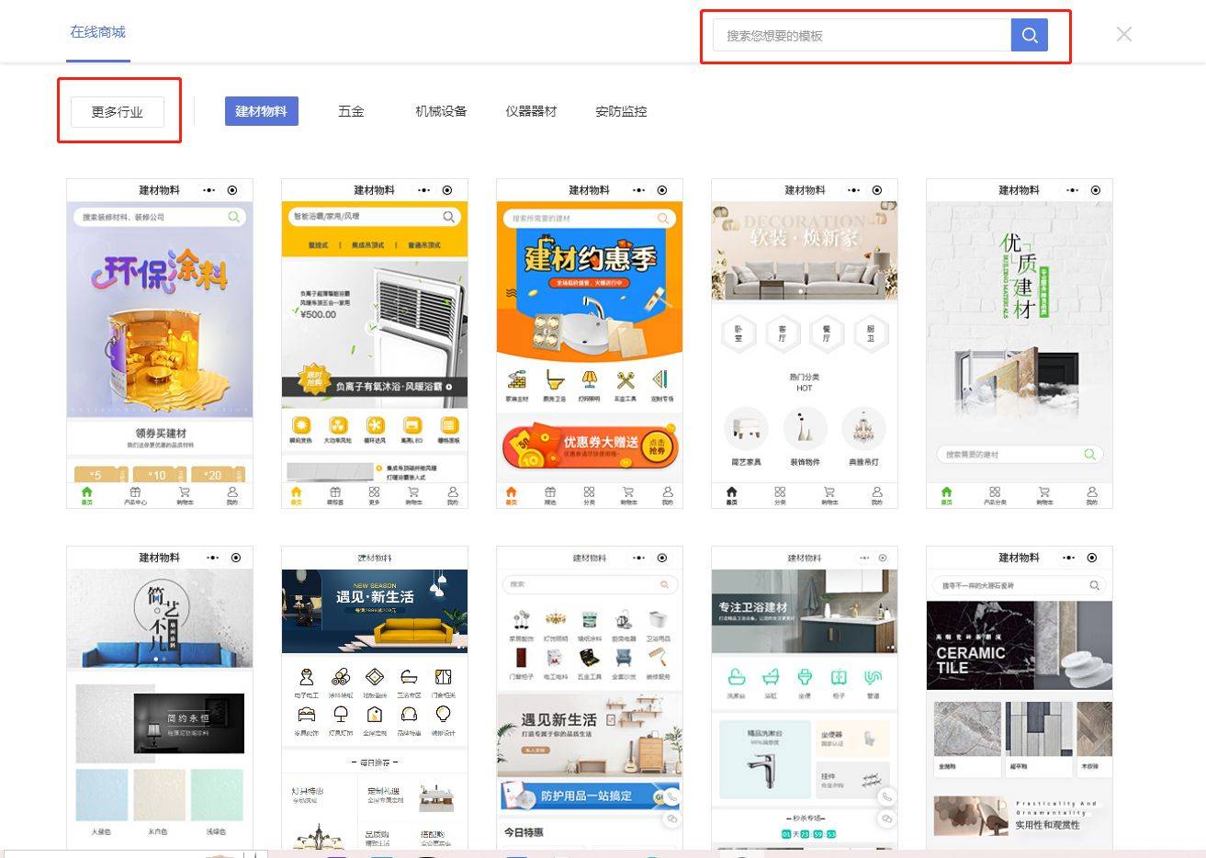Click the 优惠券大赠送 coupon banner
The height and width of the screenshot is (858, 1206).
click(x=589, y=446)
